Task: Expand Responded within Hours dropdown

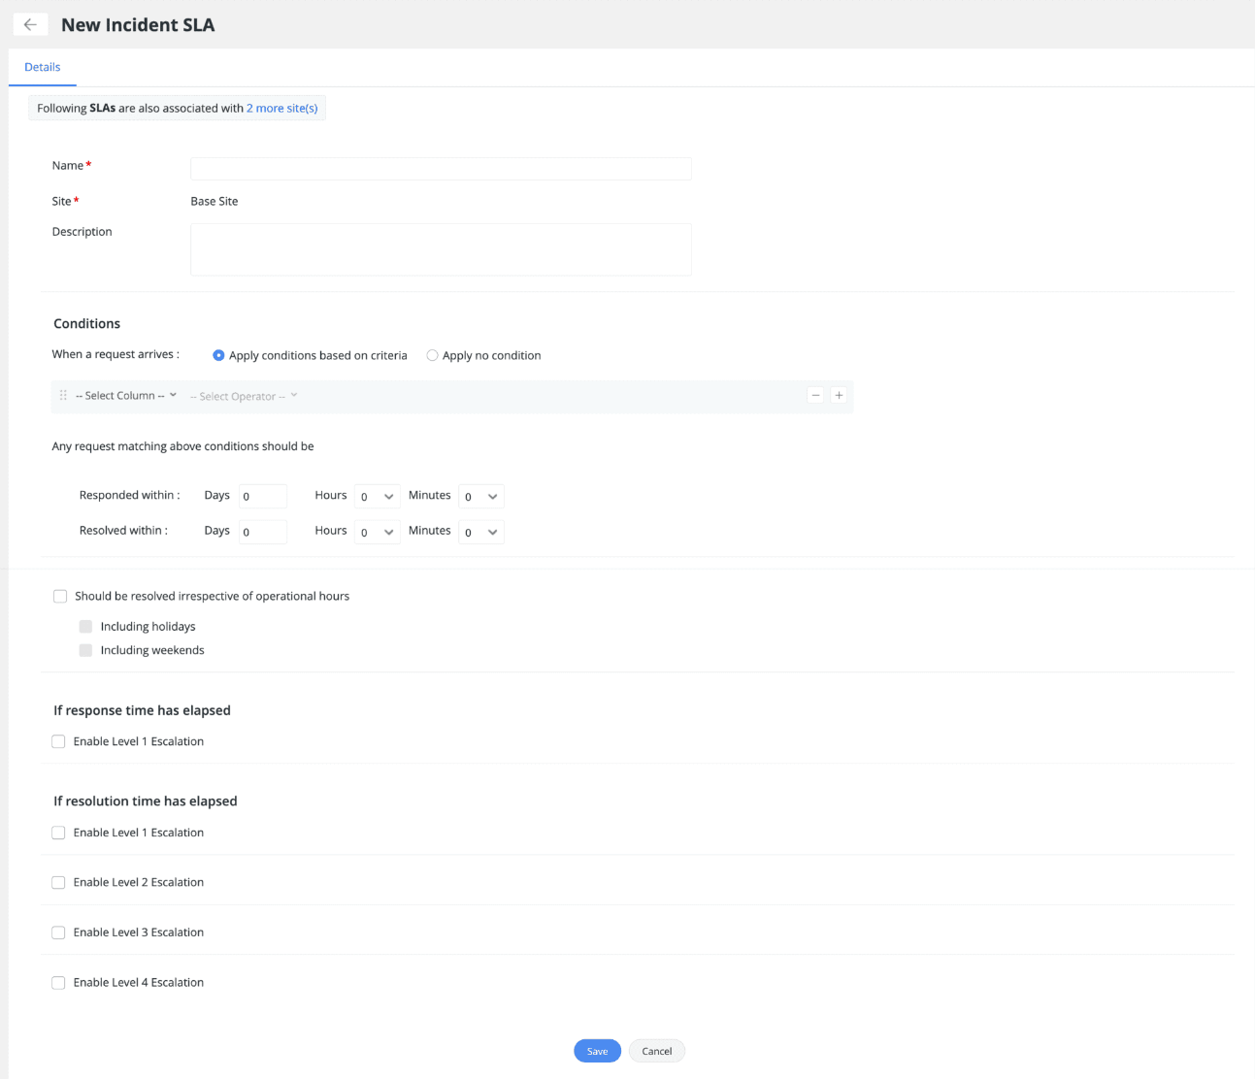Action: point(377,497)
